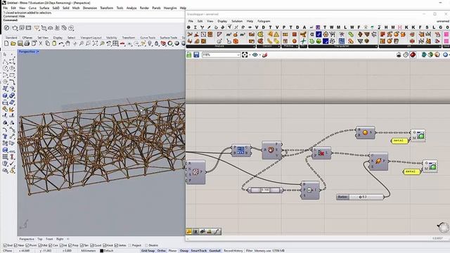Click the Paste clipboard icon in Rhino toolbar
Viewport: 450px width, 253px height.
(x=54, y=44)
